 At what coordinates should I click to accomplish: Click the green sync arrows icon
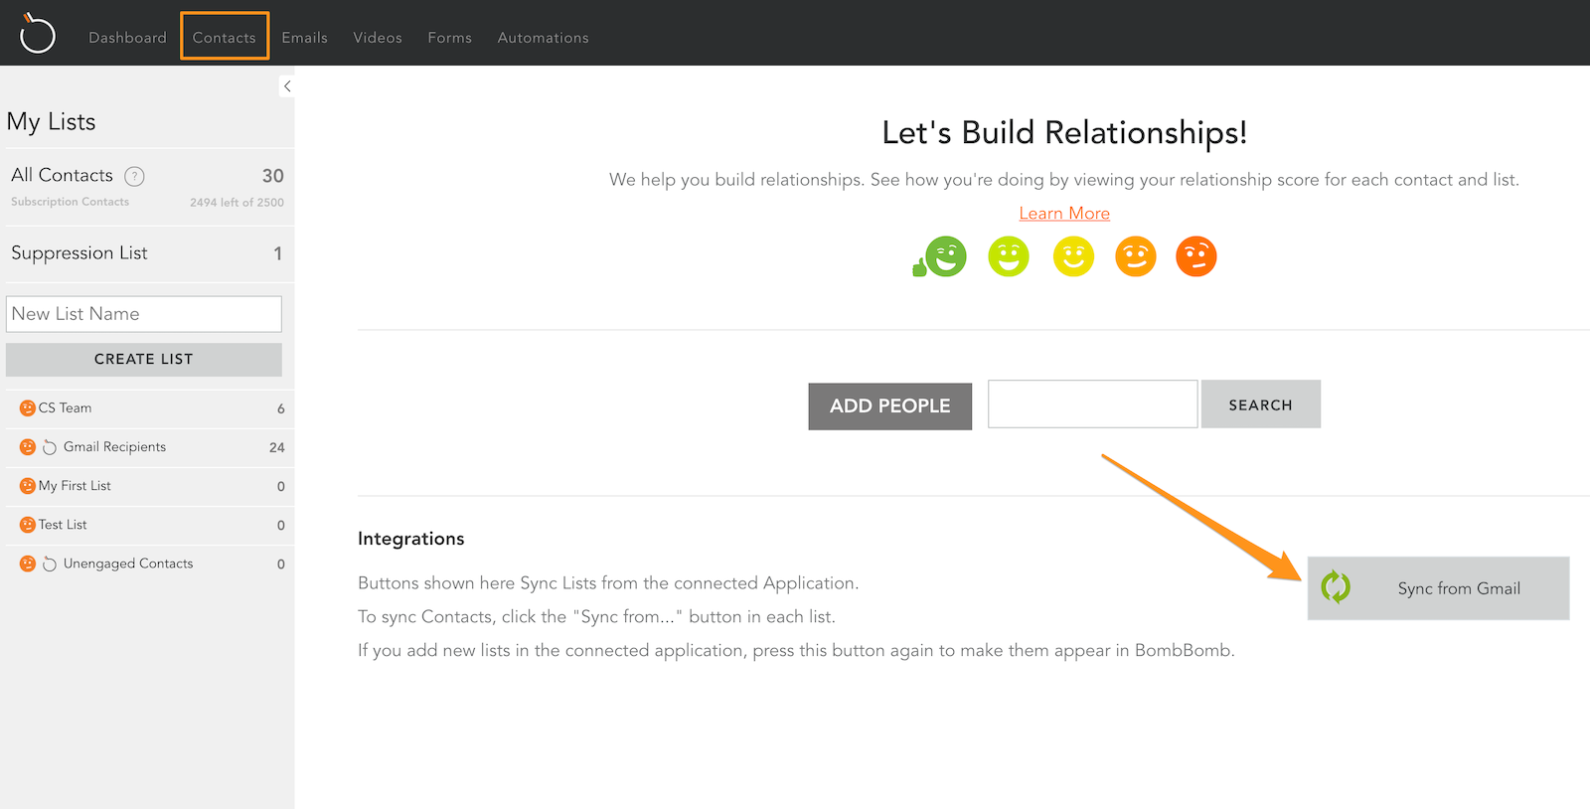pos(1336,587)
